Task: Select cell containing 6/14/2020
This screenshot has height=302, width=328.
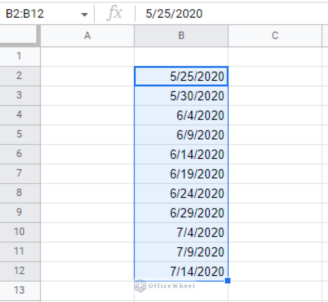Action: [x=181, y=154]
